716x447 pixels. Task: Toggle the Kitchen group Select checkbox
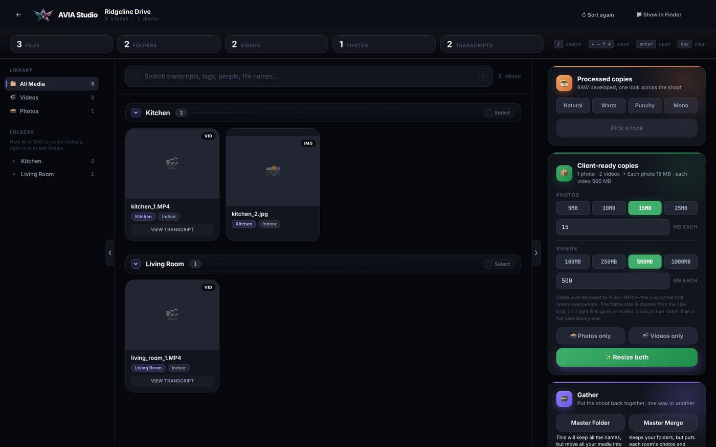tap(489, 113)
